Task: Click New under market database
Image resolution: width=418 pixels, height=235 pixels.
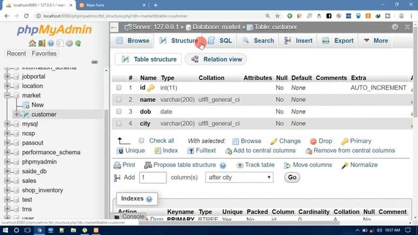Action: [x=37, y=105]
